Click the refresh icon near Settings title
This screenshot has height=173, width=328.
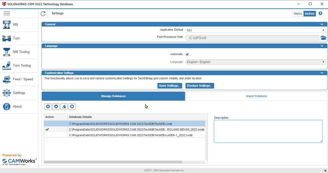(43, 13)
